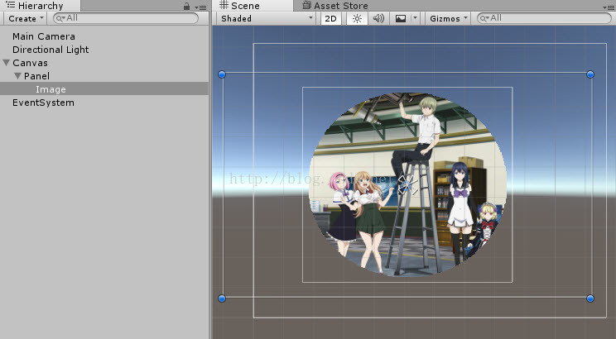Collapse the Canvas tree node
This screenshot has height=339, width=616.
point(6,63)
